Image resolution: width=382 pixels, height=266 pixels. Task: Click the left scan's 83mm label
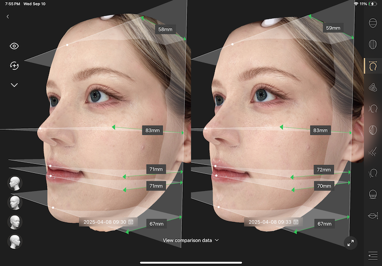(152, 130)
